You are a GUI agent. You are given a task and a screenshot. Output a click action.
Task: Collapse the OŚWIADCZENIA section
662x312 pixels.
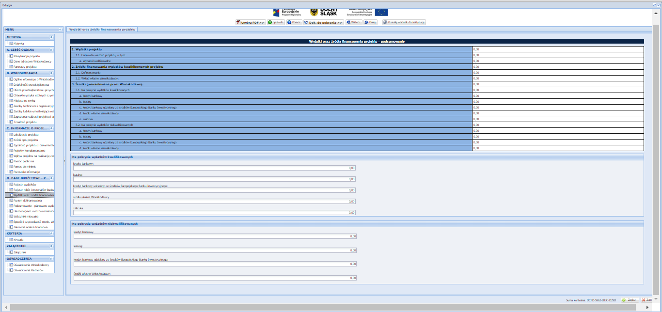point(51,259)
